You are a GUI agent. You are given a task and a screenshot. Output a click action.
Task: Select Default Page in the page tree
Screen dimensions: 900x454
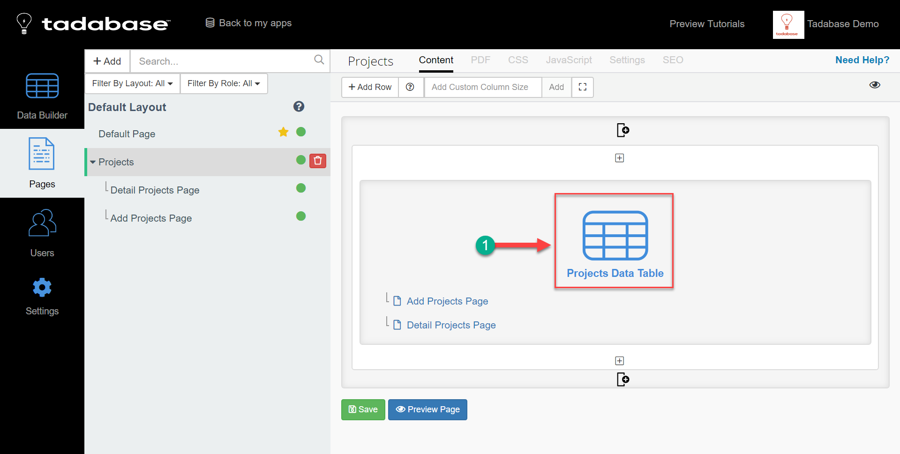(127, 134)
